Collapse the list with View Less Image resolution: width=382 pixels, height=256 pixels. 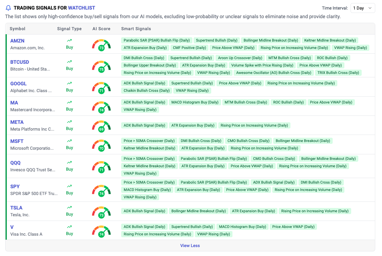tap(190, 246)
